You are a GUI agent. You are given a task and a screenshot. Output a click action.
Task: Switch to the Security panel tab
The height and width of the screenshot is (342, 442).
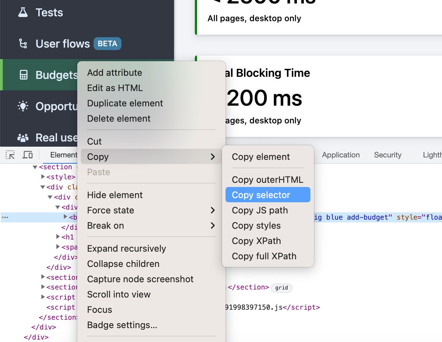(387, 155)
